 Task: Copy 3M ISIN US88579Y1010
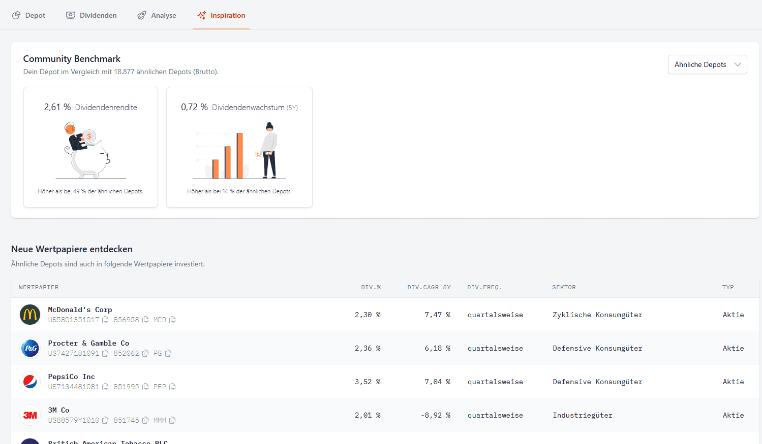pyautogui.click(x=105, y=420)
